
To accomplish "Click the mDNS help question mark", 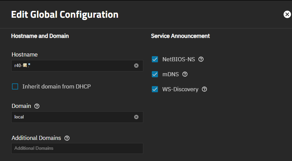I will coord(185,74).
